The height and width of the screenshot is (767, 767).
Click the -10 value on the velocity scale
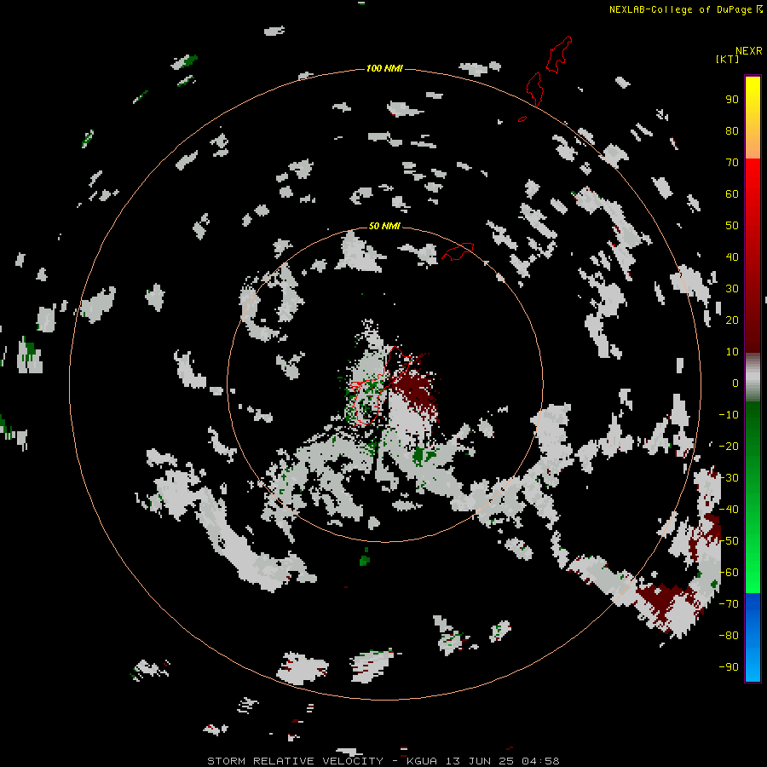(x=729, y=415)
